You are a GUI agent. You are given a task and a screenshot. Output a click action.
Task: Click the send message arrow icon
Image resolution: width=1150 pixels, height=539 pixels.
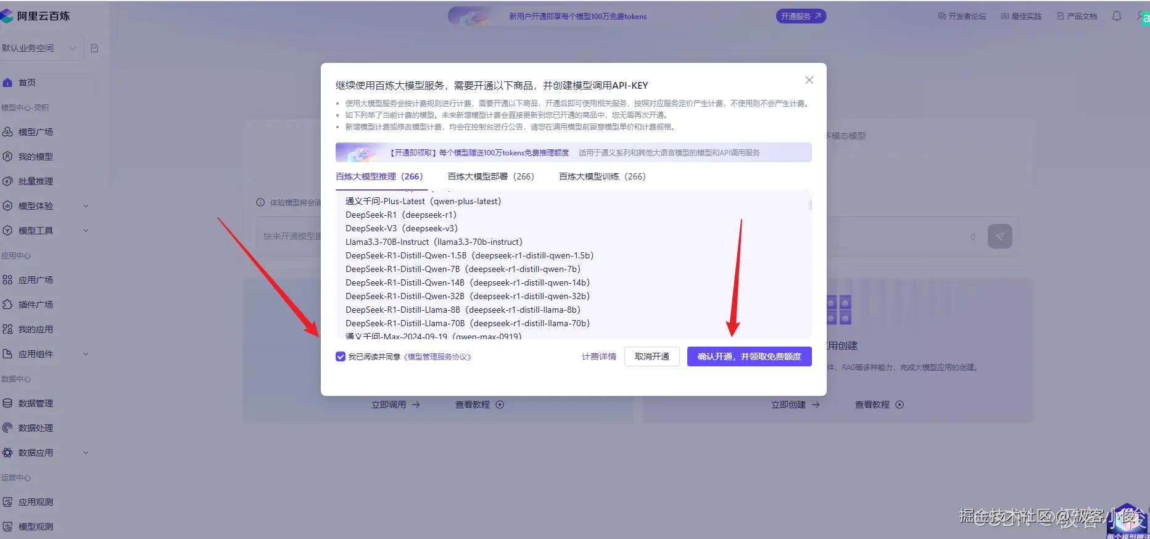click(x=1000, y=236)
